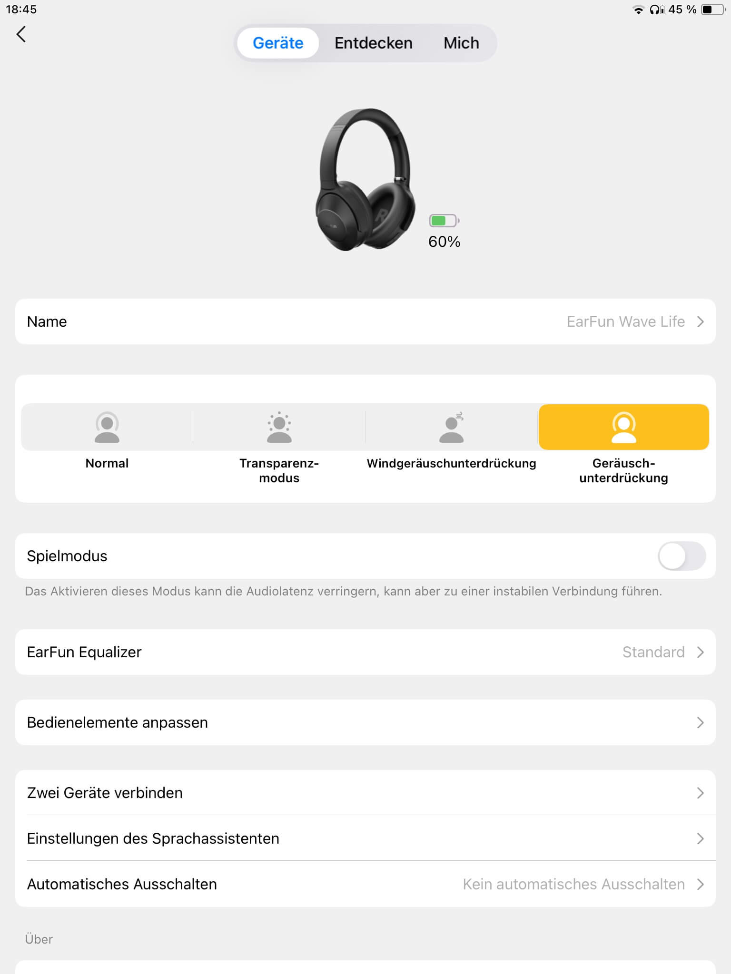Screen dimensions: 731x974
Task: Tap the iPad battery status icon
Action: [712, 10]
